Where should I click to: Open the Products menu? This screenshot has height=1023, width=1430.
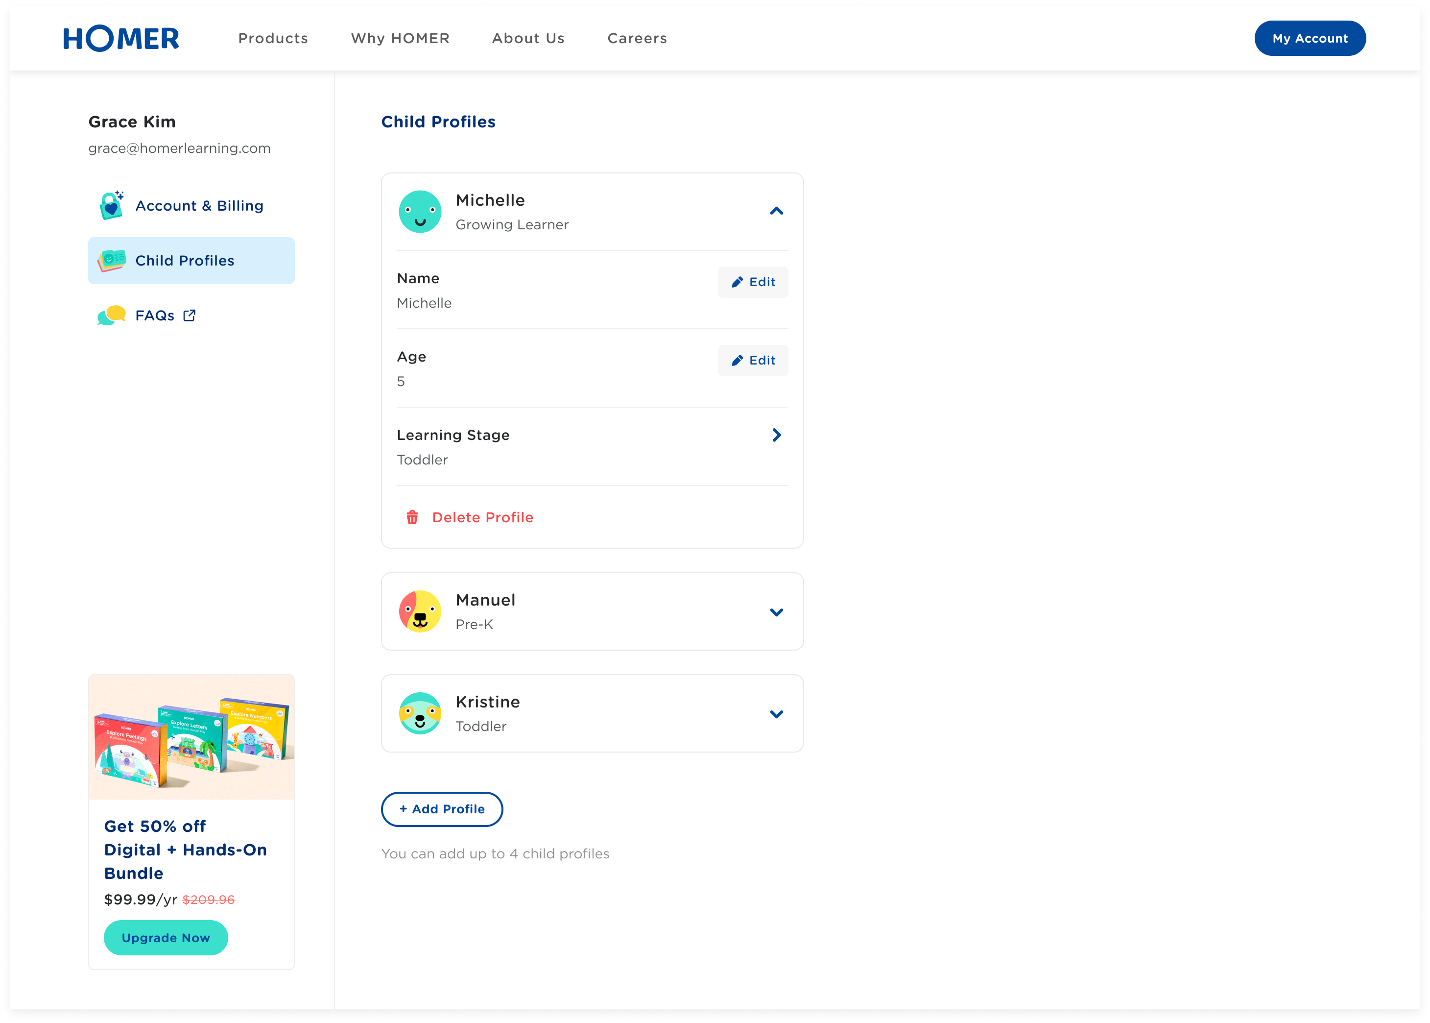[273, 38]
